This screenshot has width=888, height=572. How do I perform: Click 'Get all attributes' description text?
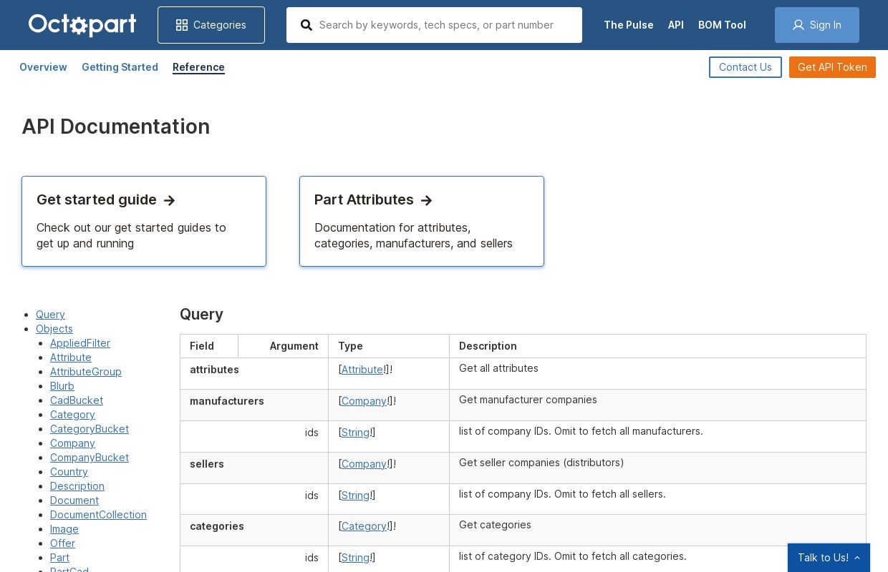[498, 368]
